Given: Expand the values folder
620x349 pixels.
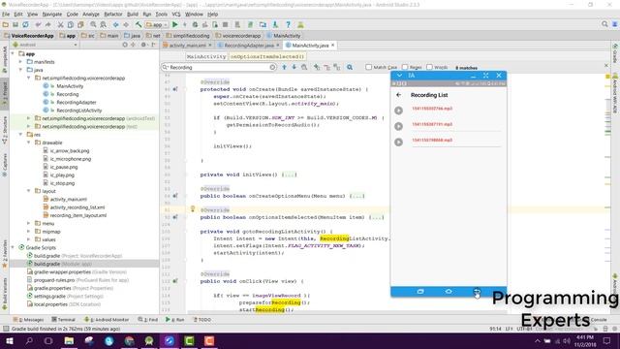Looking at the screenshot, I should tap(28, 239).
